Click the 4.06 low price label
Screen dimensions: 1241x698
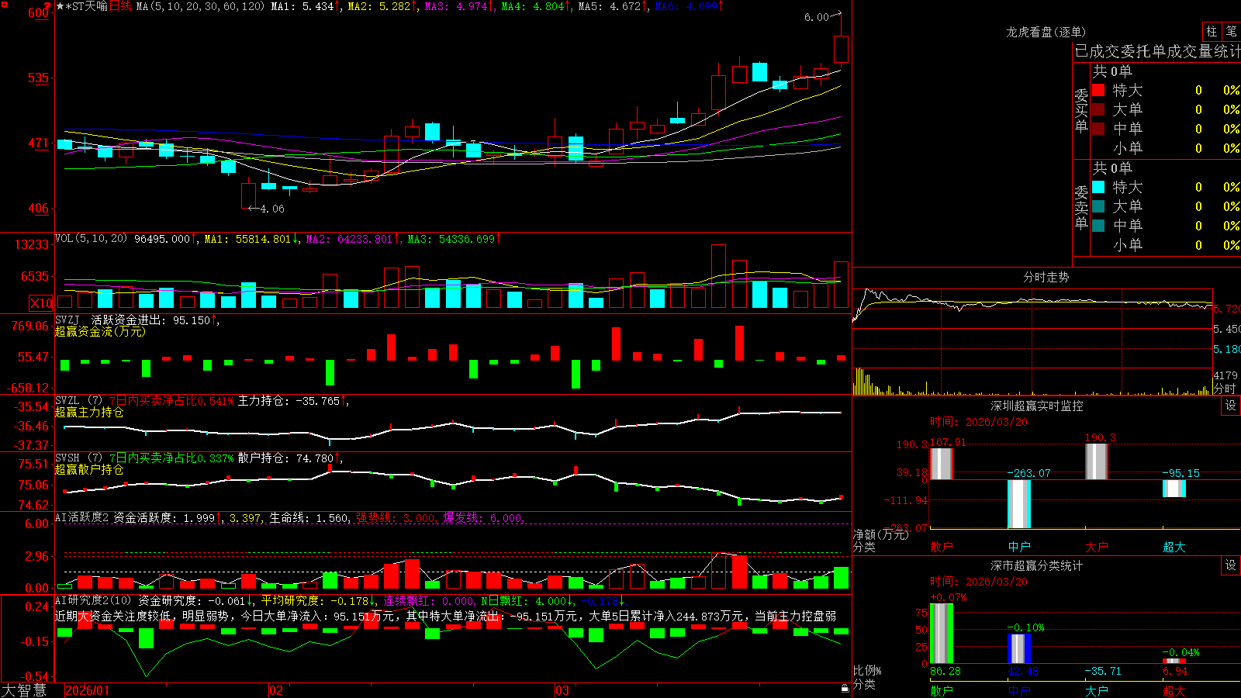point(272,209)
